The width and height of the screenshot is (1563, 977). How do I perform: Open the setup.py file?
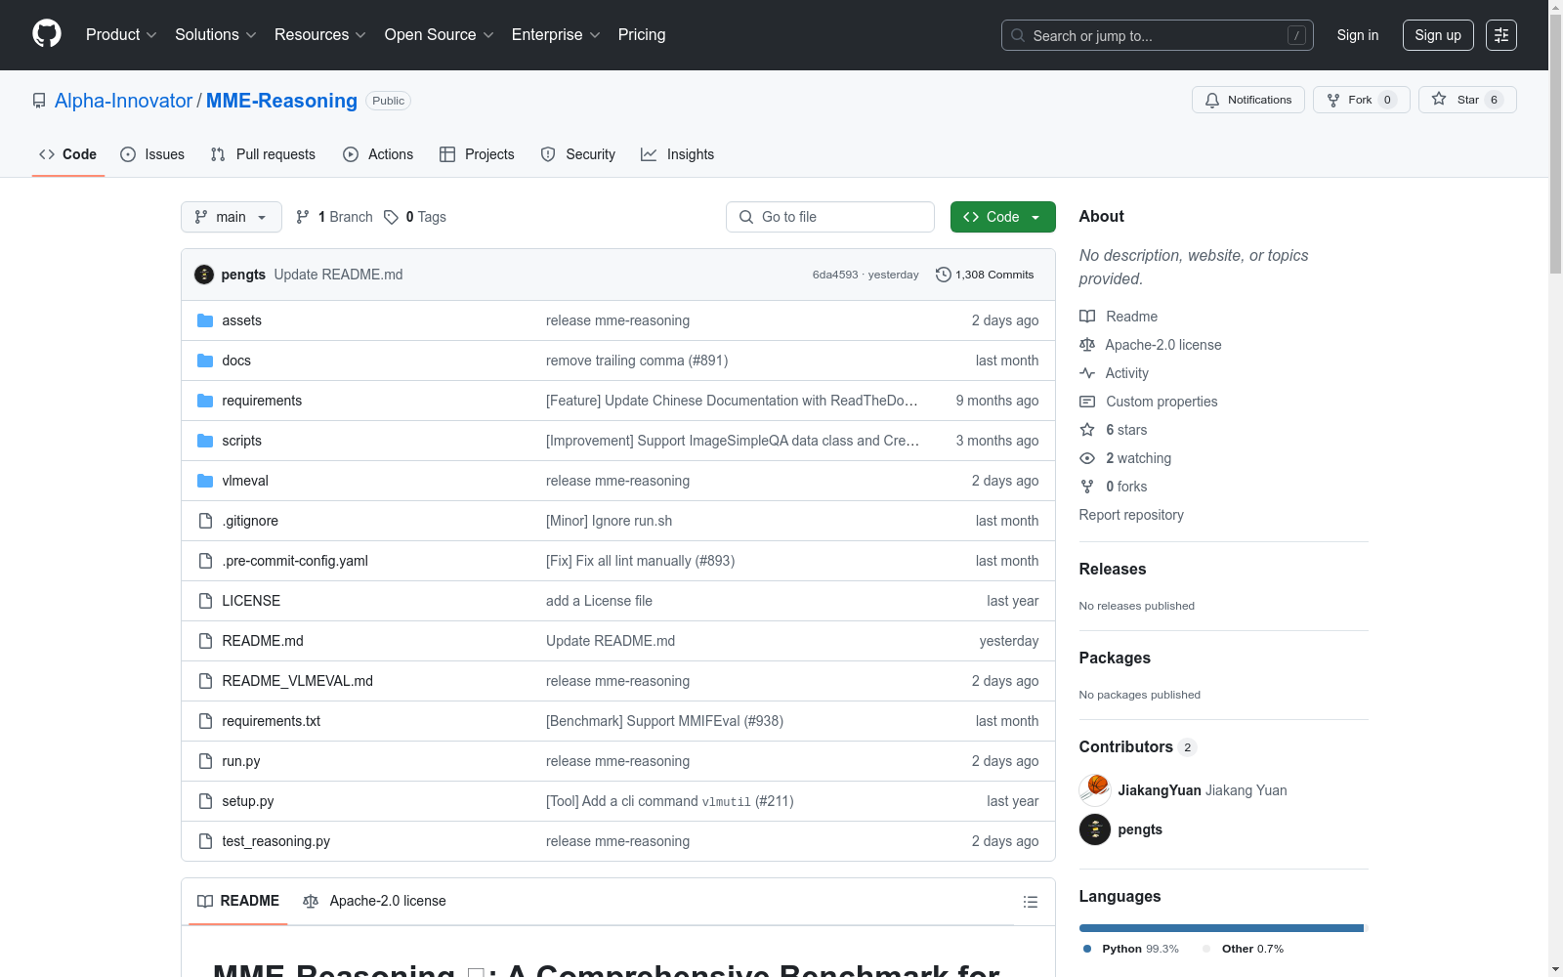247,801
